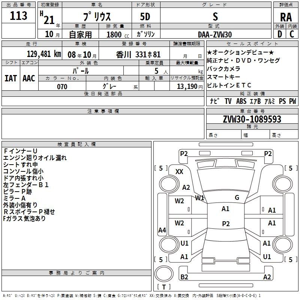
Task: Click the spare tire circle labelled T
Action: 164,274
